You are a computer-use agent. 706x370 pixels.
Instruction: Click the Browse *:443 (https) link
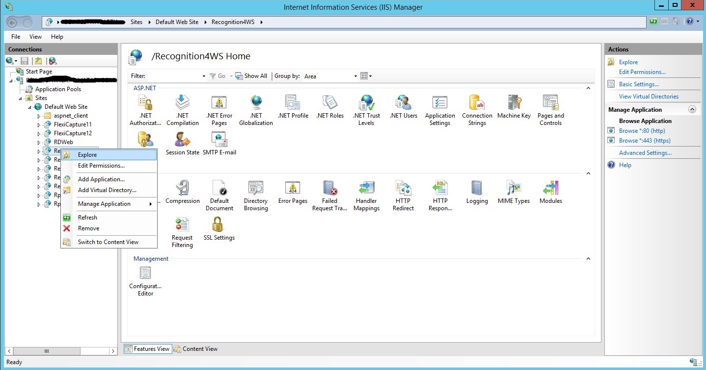(x=644, y=141)
